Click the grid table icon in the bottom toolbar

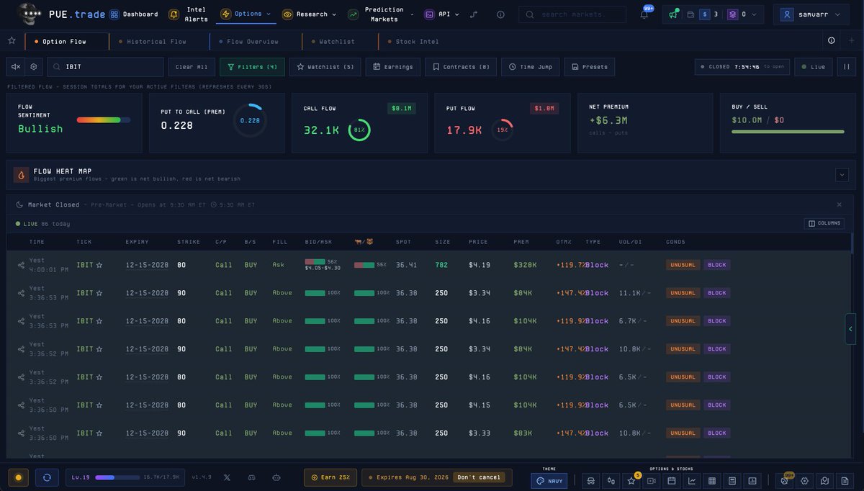tap(712, 481)
